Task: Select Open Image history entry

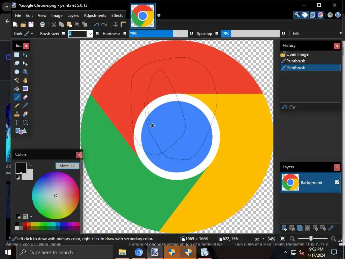Action: 310,54
